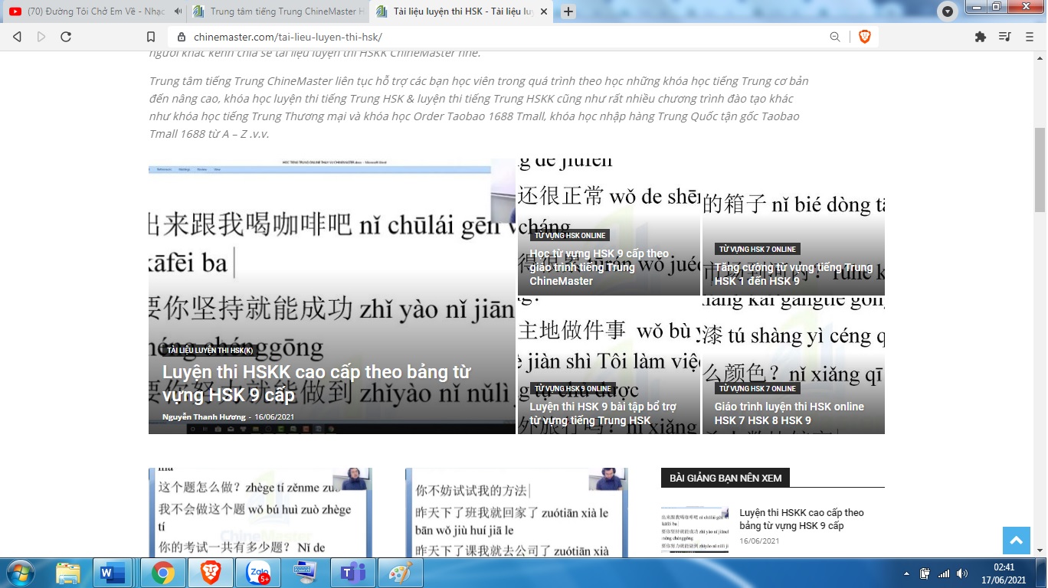This screenshot has width=1048, height=588.
Task: Open the media playlist control icon
Action: 1004,37
